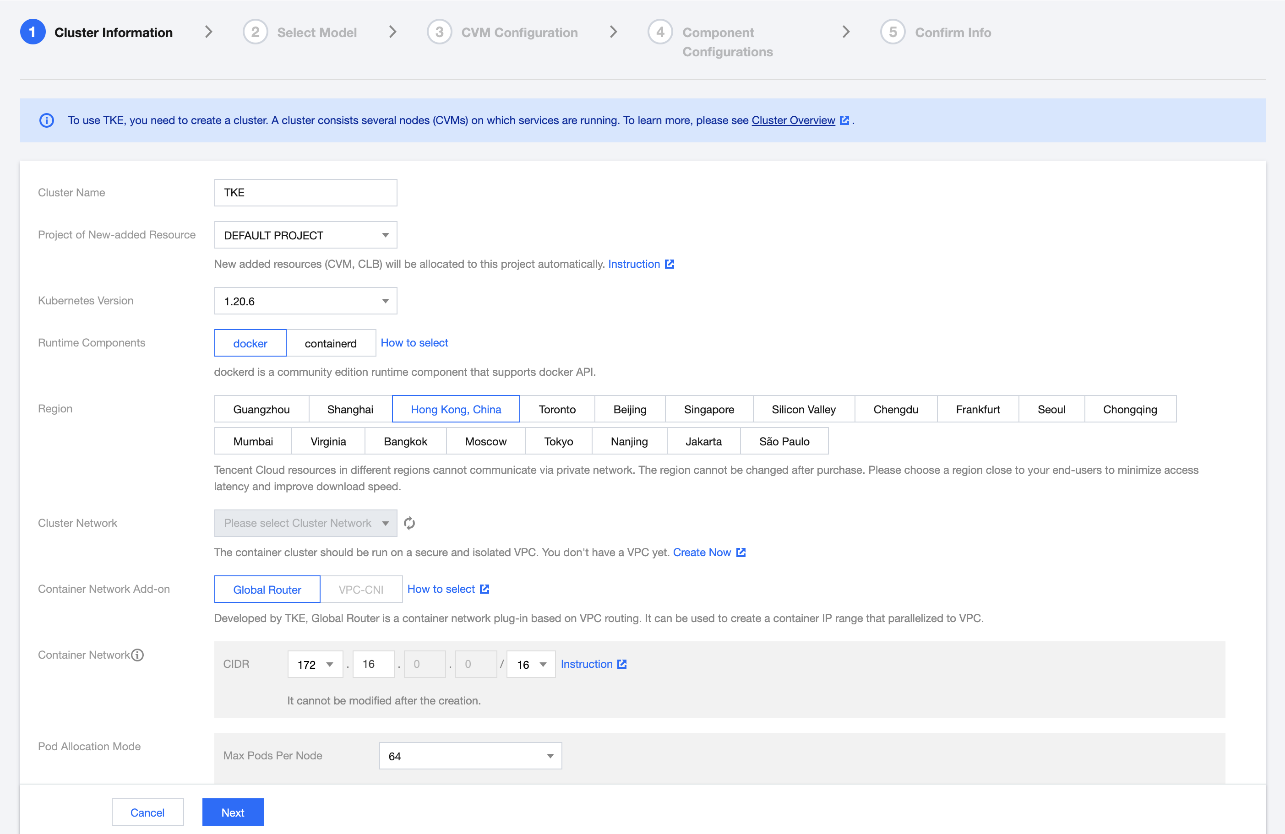Image resolution: width=1285 pixels, height=834 pixels.
Task: Click the refresh icon beside Cluster Network
Action: [409, 523]
